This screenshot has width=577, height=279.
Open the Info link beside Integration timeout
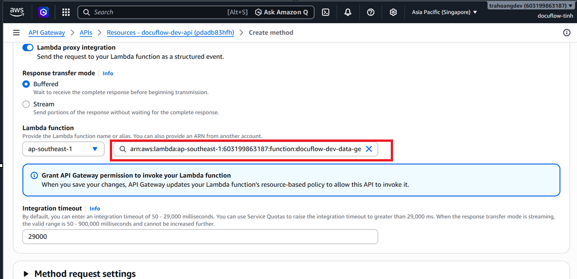pyautogui.click(x=95, y=209)
